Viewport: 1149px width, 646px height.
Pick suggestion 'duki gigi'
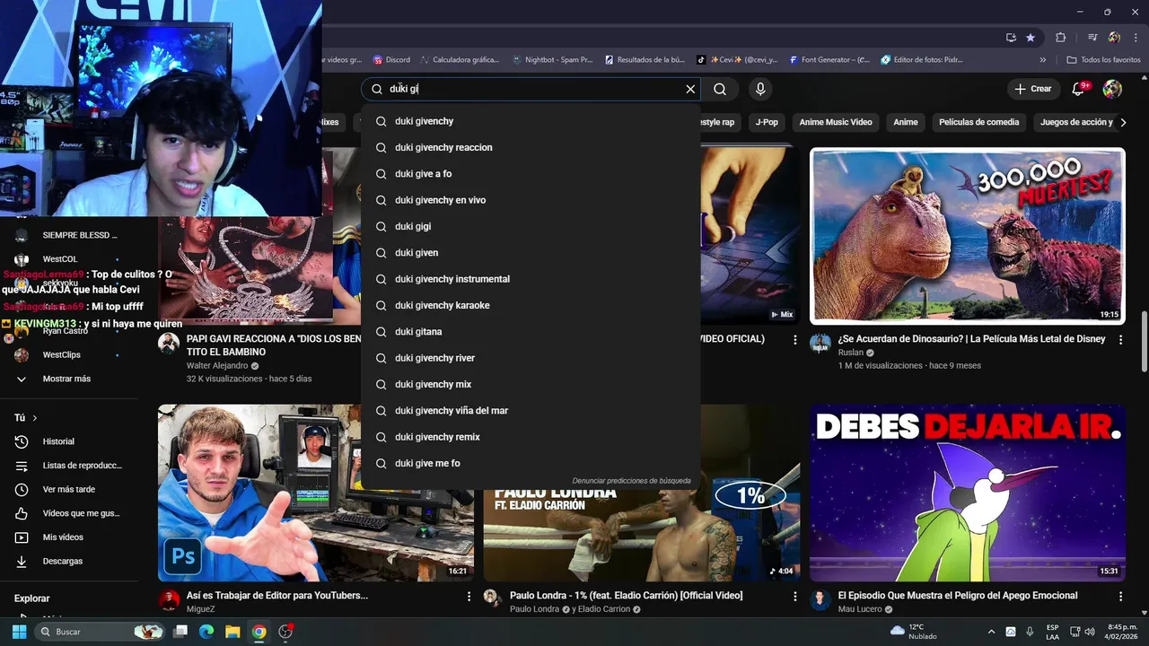(531, 226)
